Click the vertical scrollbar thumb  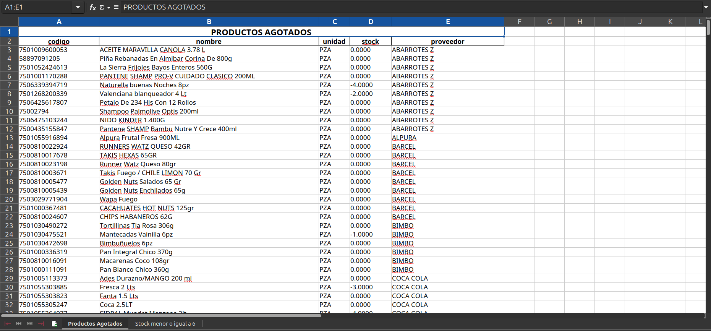pos(708,28)
